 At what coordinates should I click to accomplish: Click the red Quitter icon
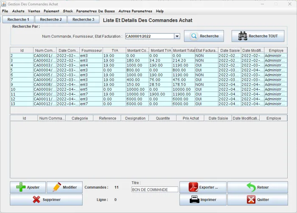click(251, 199)
